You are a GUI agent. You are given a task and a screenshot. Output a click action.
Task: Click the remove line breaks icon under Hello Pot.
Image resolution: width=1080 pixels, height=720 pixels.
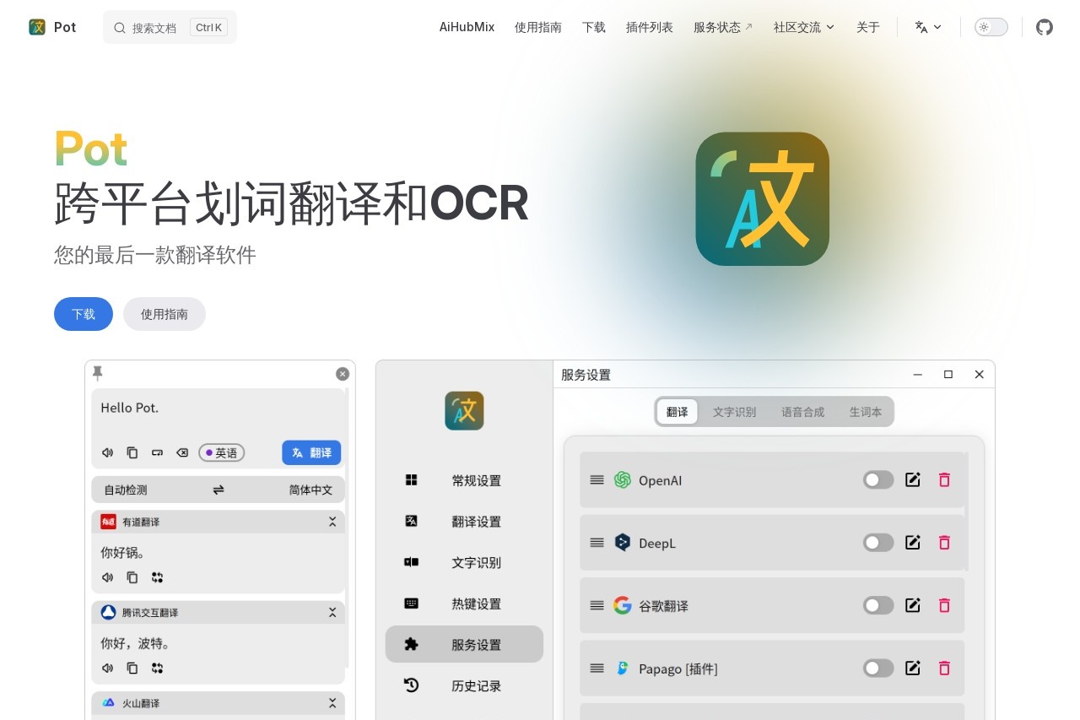[157, 452]
